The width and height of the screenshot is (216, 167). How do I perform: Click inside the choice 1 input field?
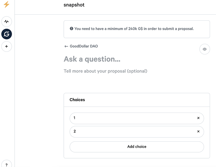click(x=133, y=118)
